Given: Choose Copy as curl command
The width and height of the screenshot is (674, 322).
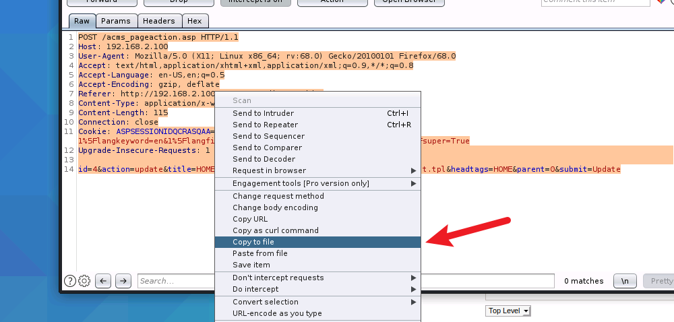Looking at the screenshot, I should (x=275, y=230).
